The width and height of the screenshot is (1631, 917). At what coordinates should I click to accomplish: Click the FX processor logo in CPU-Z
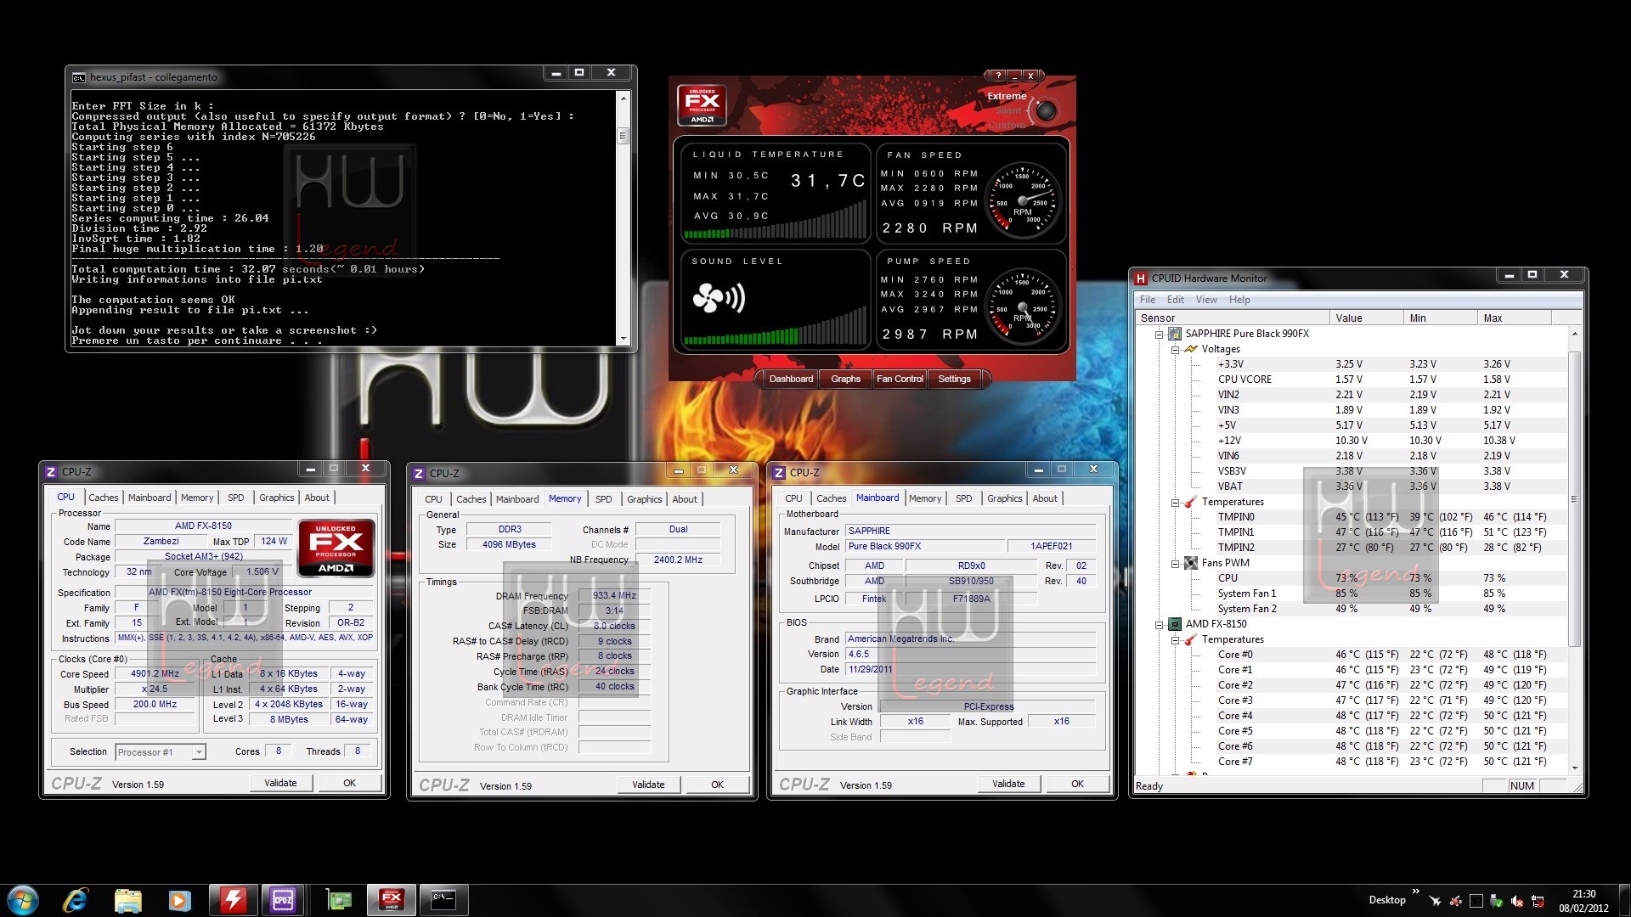tap(336, 548)
